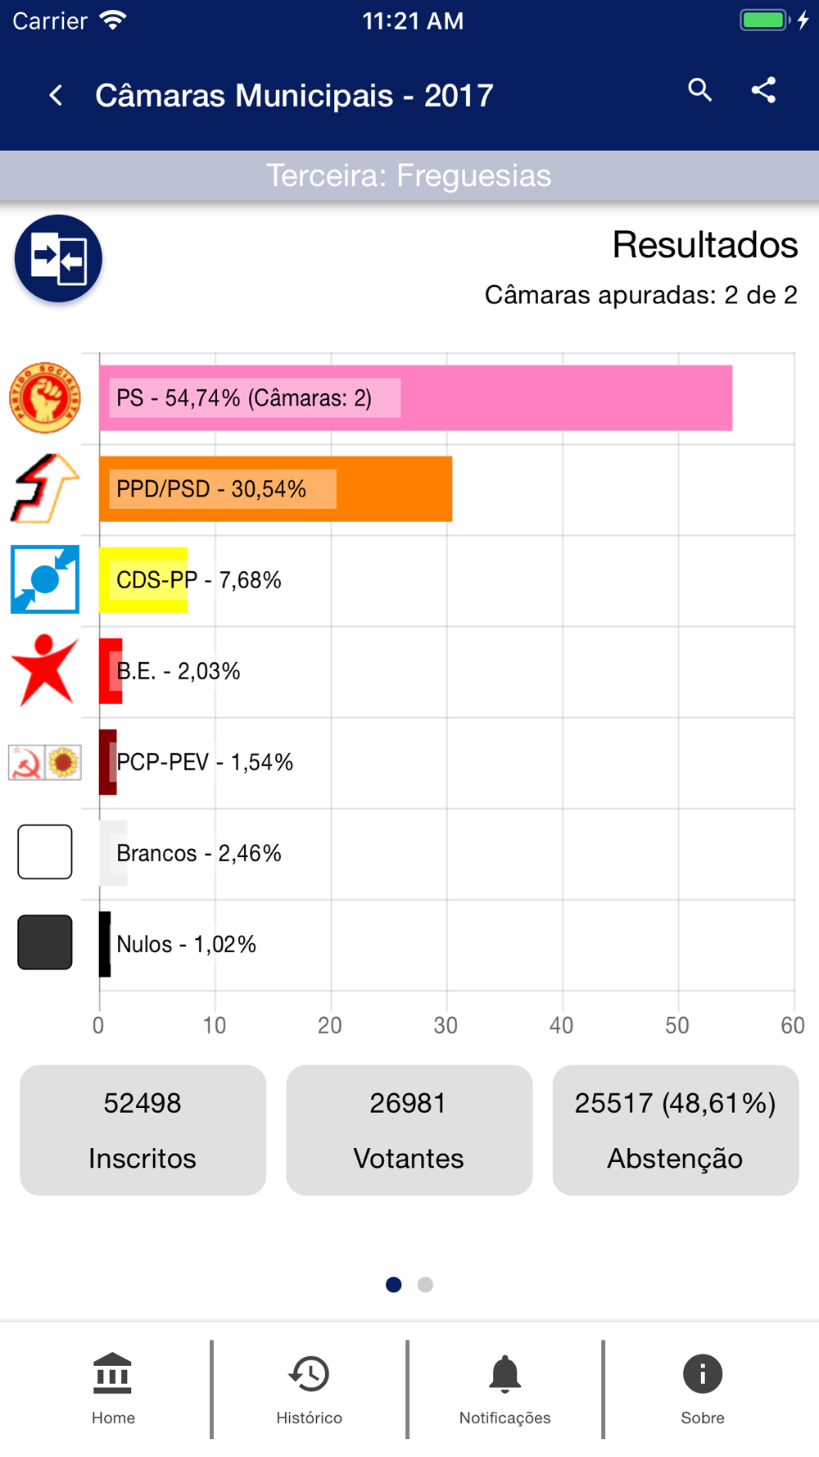The width and height of the screenshot is (819, 1457).
Task: Tap the Inscritos 52498 card
Action: coord(143,1130)
